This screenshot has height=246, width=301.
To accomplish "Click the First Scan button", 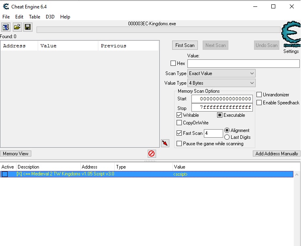I will coord(185,45).
